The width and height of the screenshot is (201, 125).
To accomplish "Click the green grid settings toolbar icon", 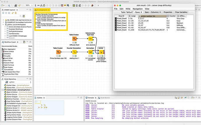I will pos(74,5).
